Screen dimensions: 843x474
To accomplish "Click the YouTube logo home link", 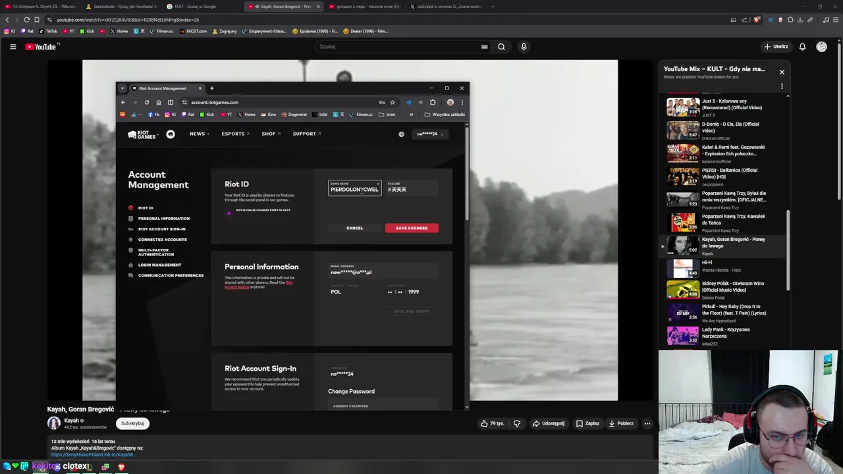I will coord(41,47).
